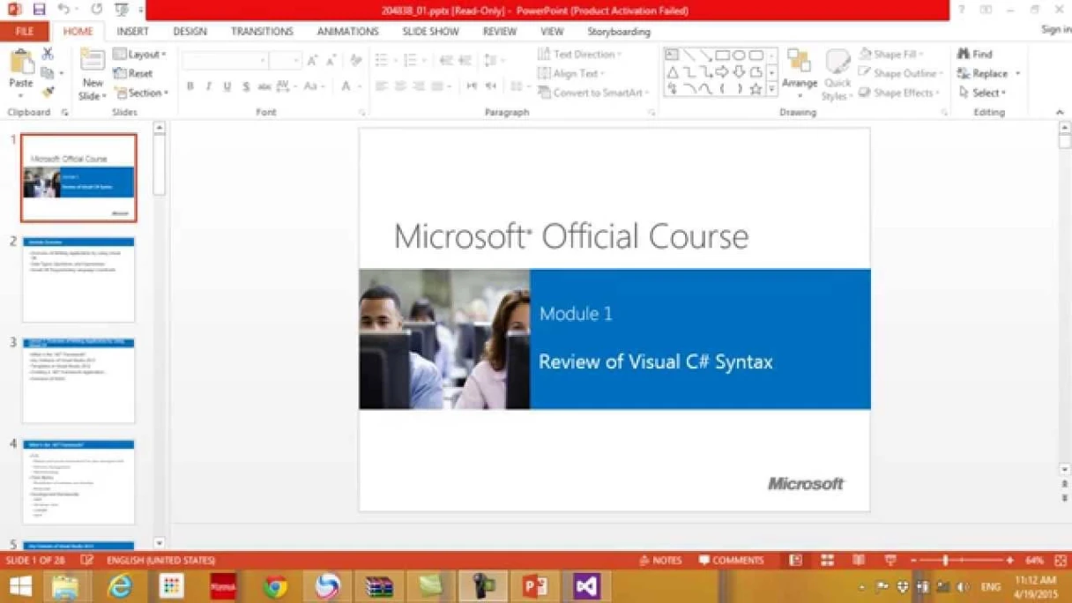Select the right arrow block shape
1072x603 pixels.
pos(723,72)
